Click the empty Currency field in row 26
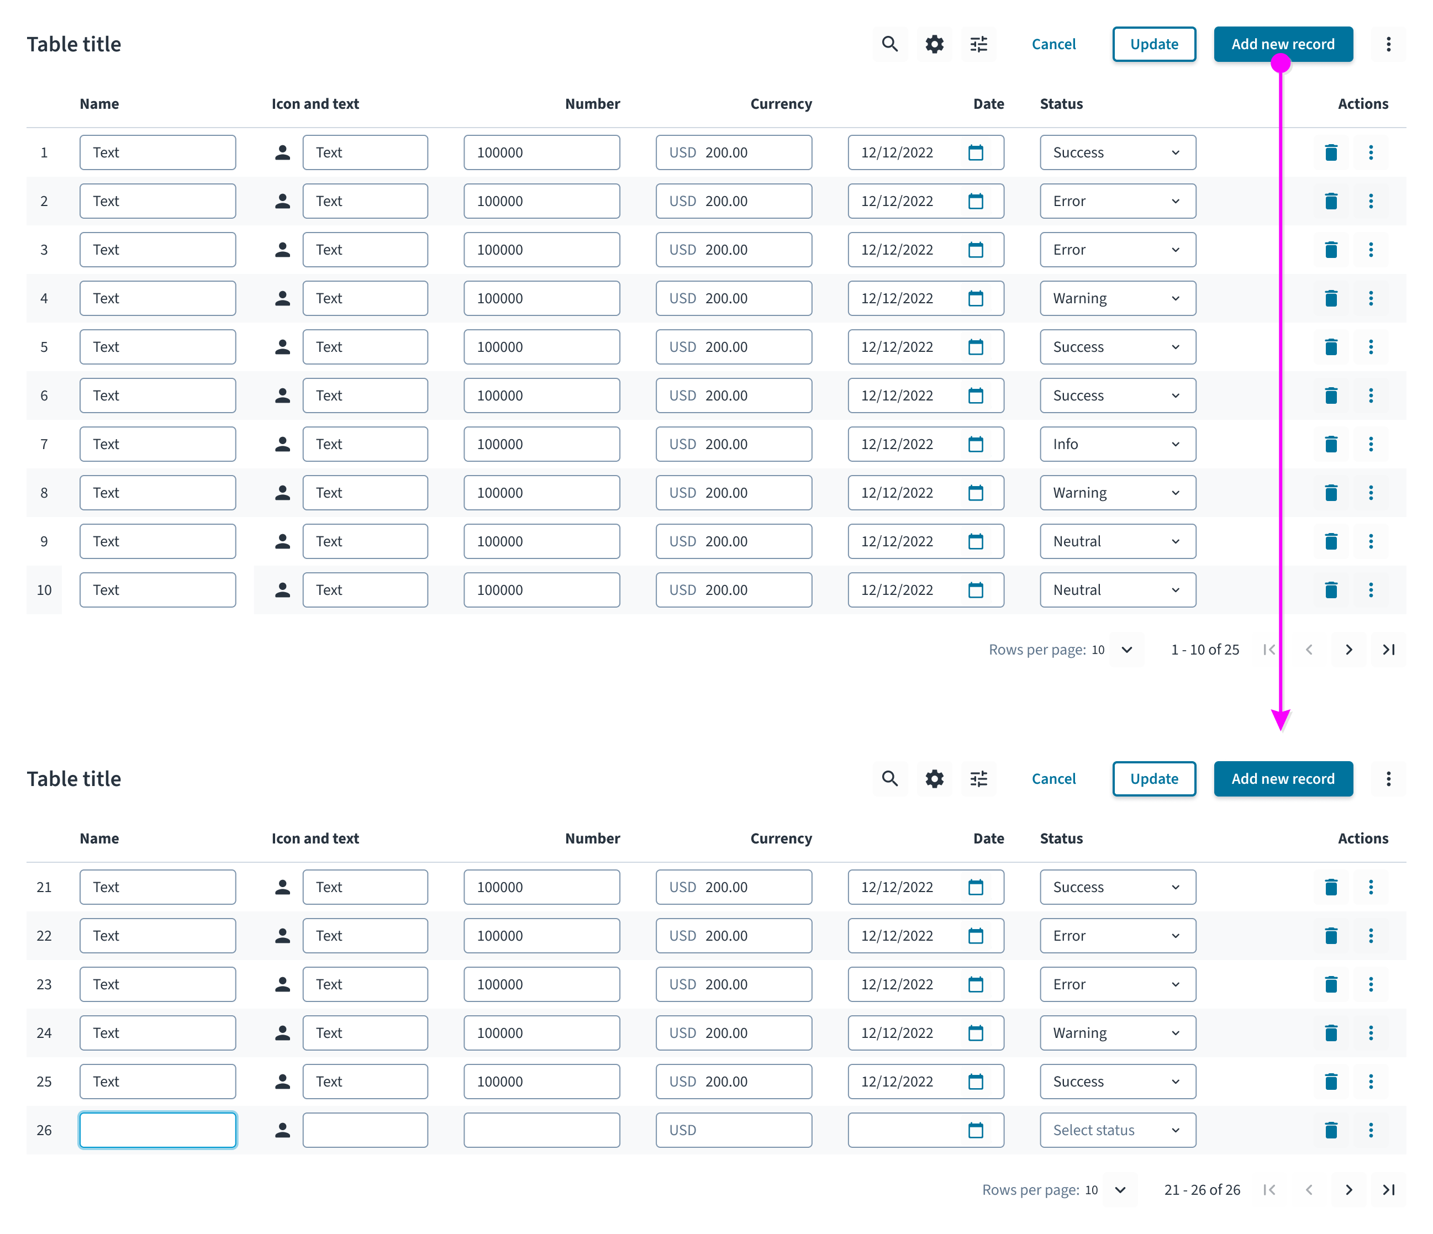The height and width of the screenshot is (1234, 1433). coord(734,1130)
